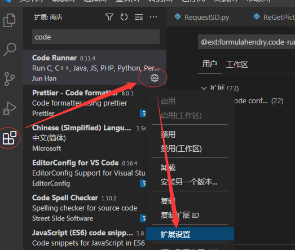Choose 卸载 in context menu

[x=190, y=168]
